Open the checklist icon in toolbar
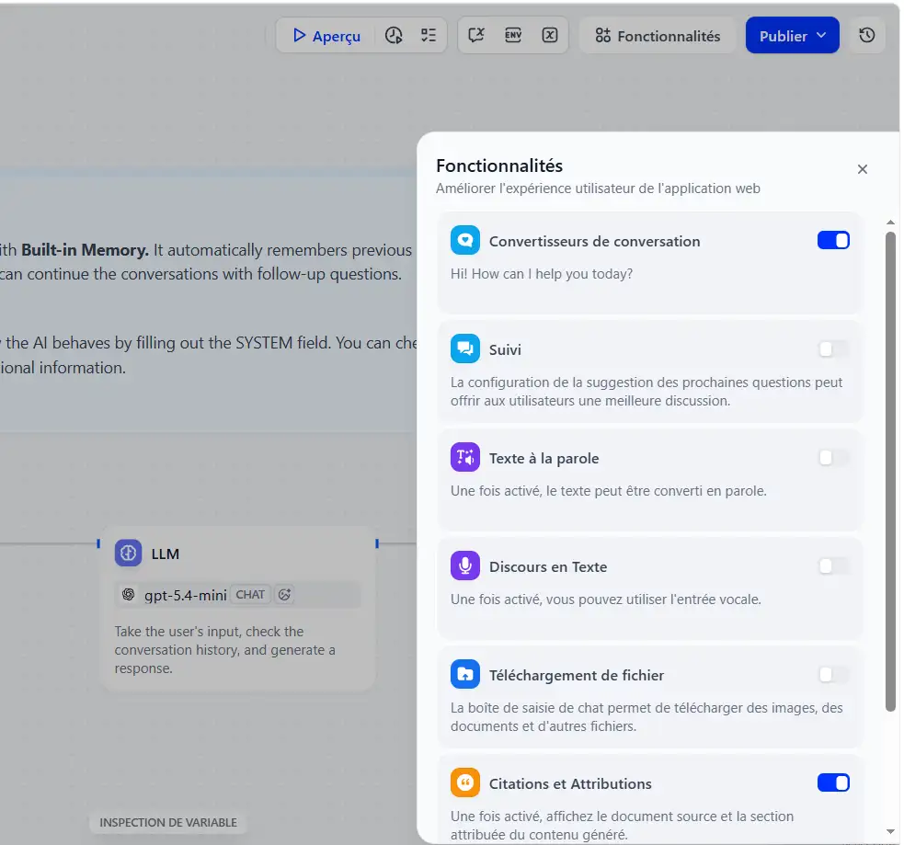 tap(429, 36)
